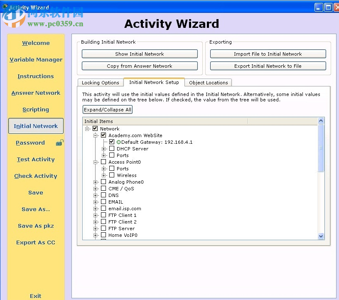Image resolution: width=339 pixels, height=300 pixels.
Task: Click the scrollbar down arrow
Action: coord(321,236)
